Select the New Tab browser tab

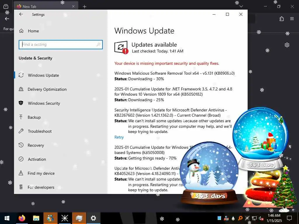click(46, 6)
